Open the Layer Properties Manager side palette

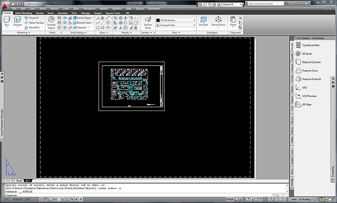click(x=2, y=122)
